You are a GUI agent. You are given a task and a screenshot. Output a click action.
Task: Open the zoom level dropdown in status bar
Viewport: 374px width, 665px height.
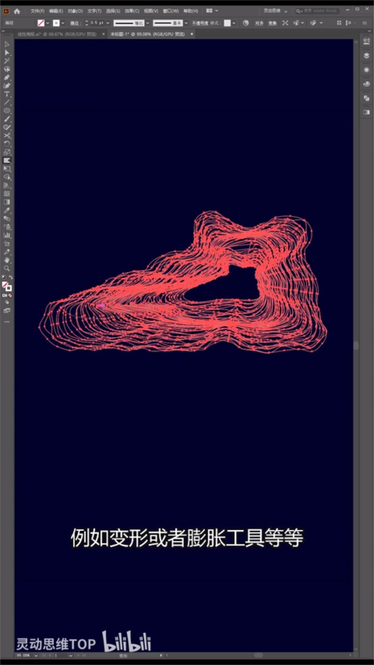click(x=36, y=656)
